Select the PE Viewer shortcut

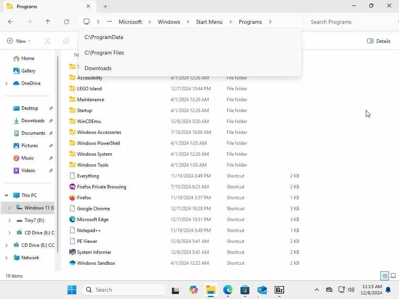tap(87, 241)
